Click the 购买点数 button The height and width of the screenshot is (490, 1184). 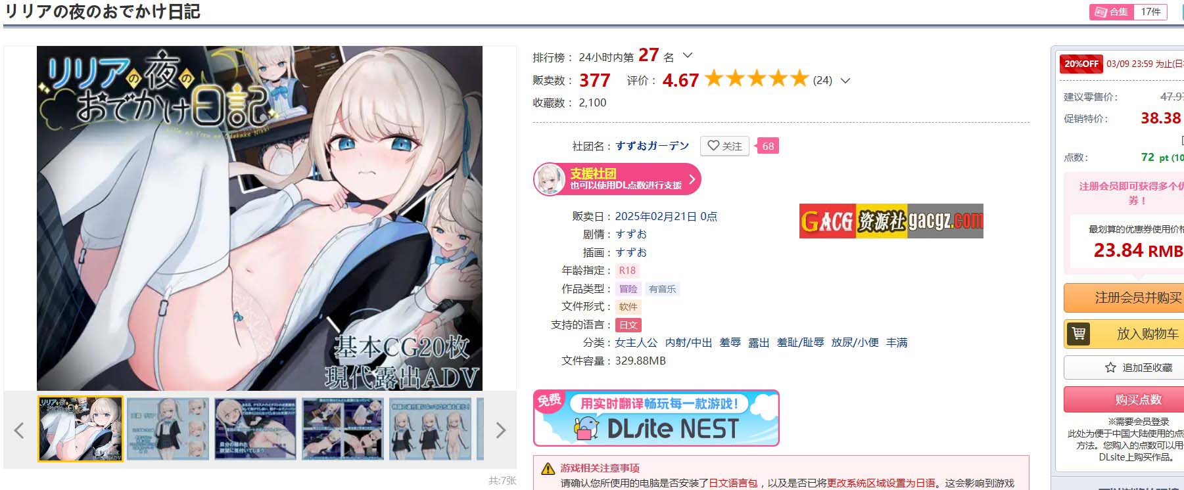[1124, 399]
